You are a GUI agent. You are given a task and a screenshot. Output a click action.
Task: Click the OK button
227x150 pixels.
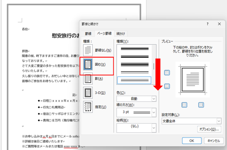click(192, 141)
